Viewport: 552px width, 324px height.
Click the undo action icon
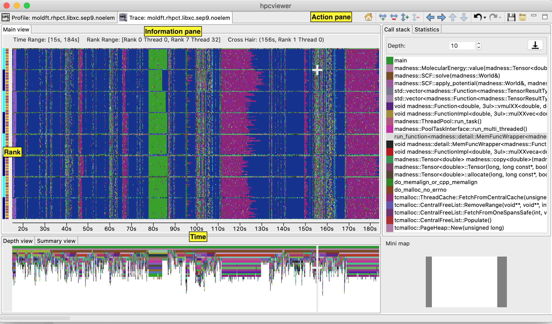(x=477, y=17)
